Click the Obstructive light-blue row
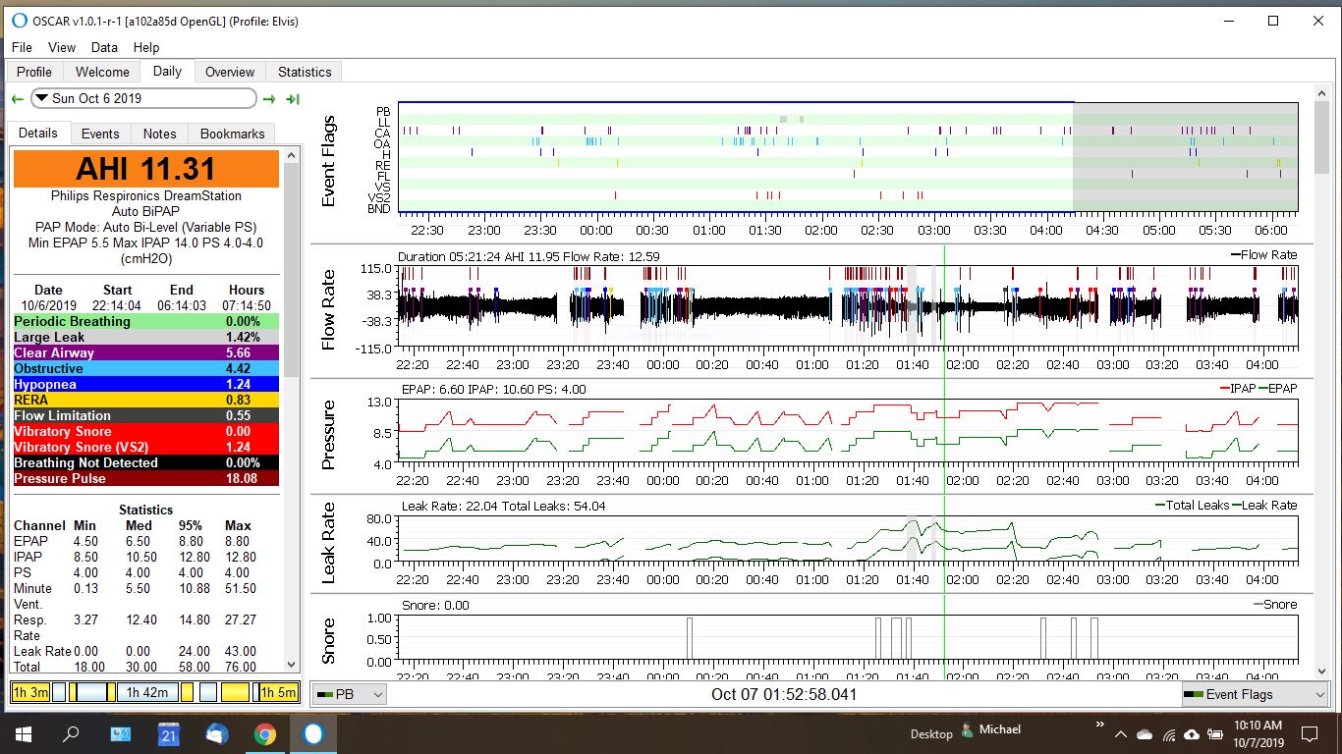The height and width of the screenshot is (754, 1342). point(146,368)
